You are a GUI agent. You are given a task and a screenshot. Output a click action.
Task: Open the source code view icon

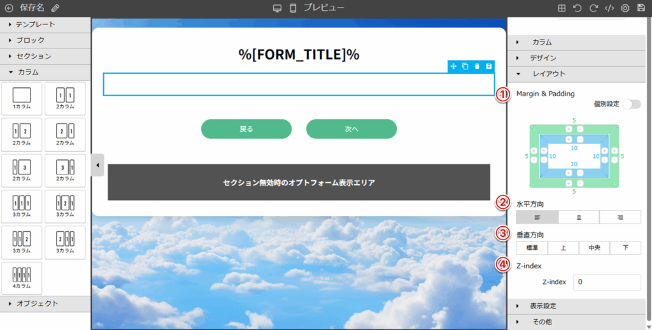[x=609, y=8]
